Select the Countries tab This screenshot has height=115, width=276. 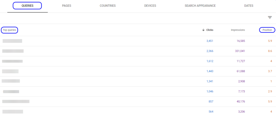(x=108, y=6)
